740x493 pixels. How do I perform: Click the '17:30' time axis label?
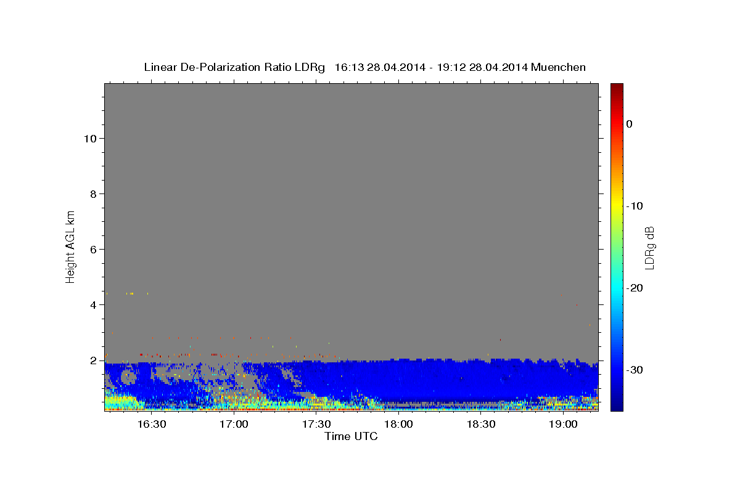pyautogui.click(x=316, y=424)
